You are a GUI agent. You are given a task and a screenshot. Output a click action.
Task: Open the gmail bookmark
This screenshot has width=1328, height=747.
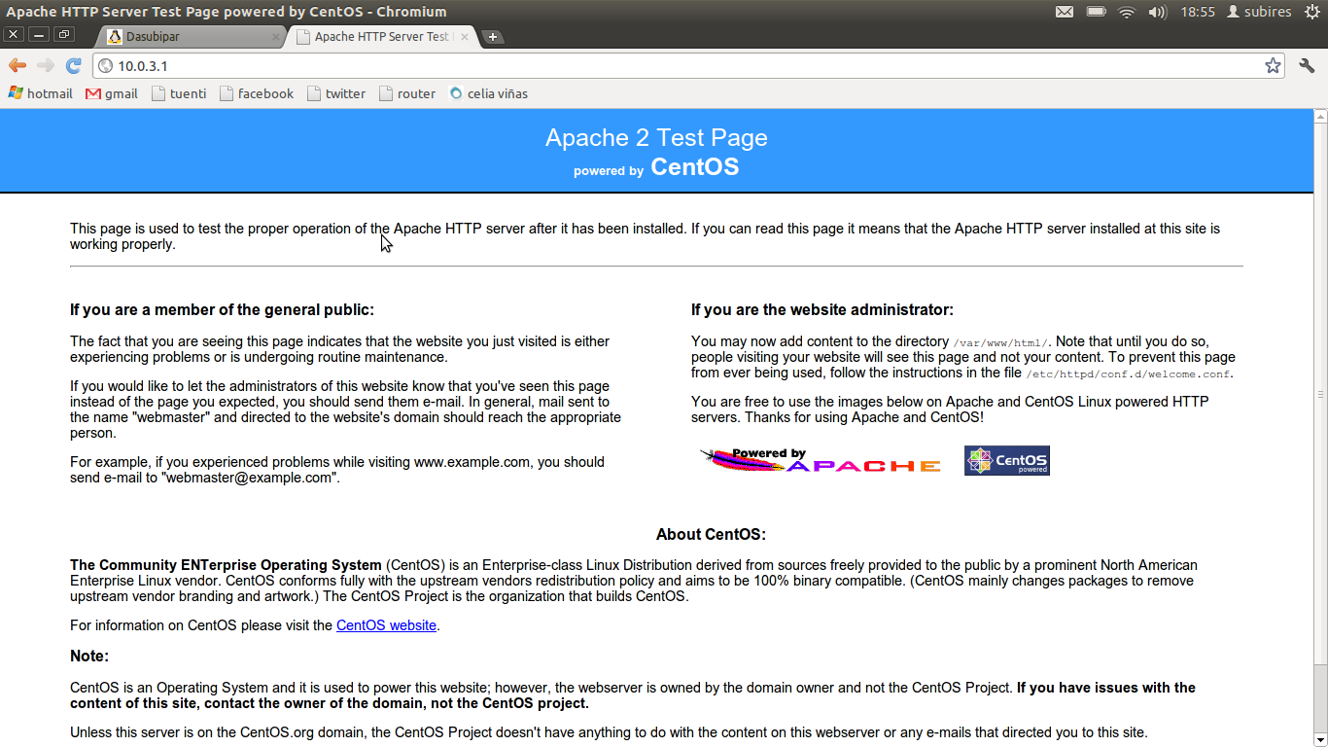point(112,93)
